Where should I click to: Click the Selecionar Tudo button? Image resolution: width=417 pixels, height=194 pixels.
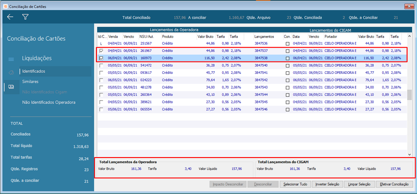(x=296, y=184)
